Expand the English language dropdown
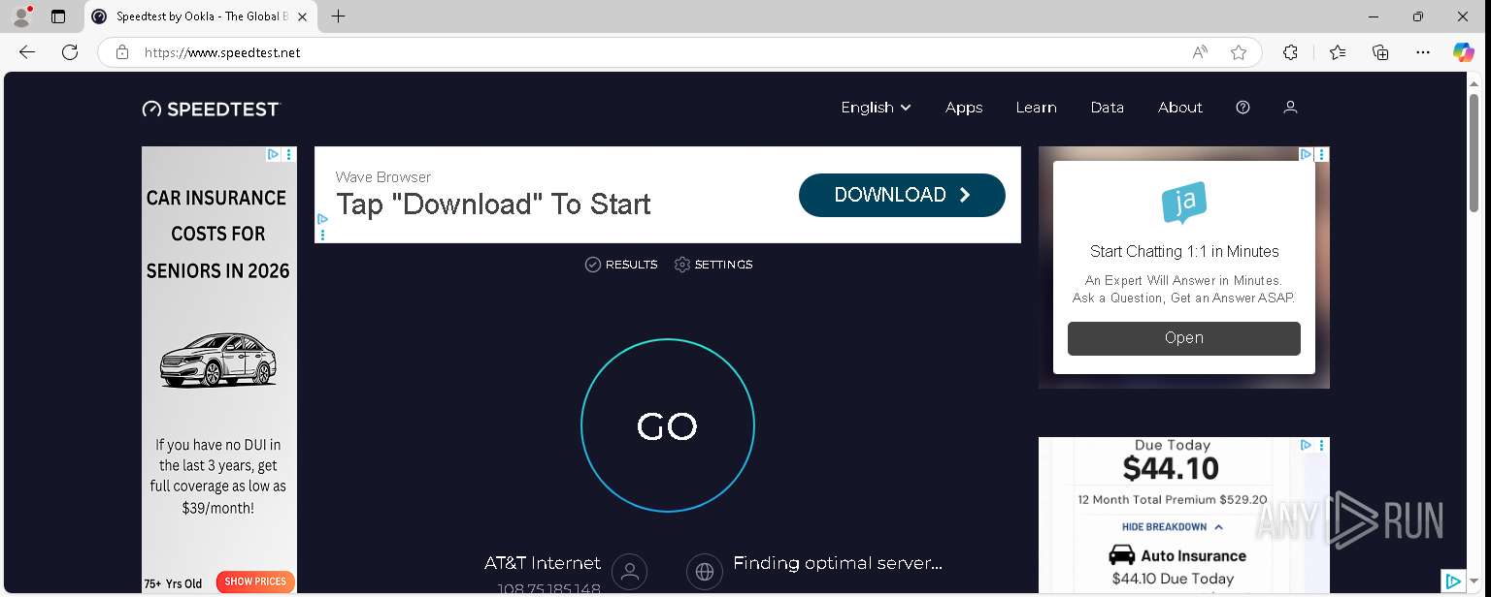 876,108
